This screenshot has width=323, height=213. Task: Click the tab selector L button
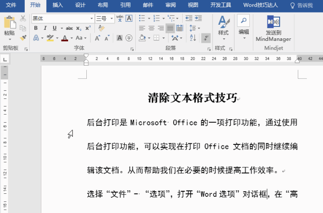click(5, 60)
